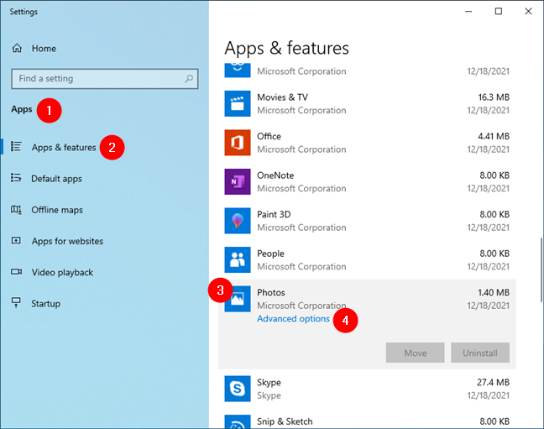Click the 4.41 MB size value

click(x=494, y=136)
